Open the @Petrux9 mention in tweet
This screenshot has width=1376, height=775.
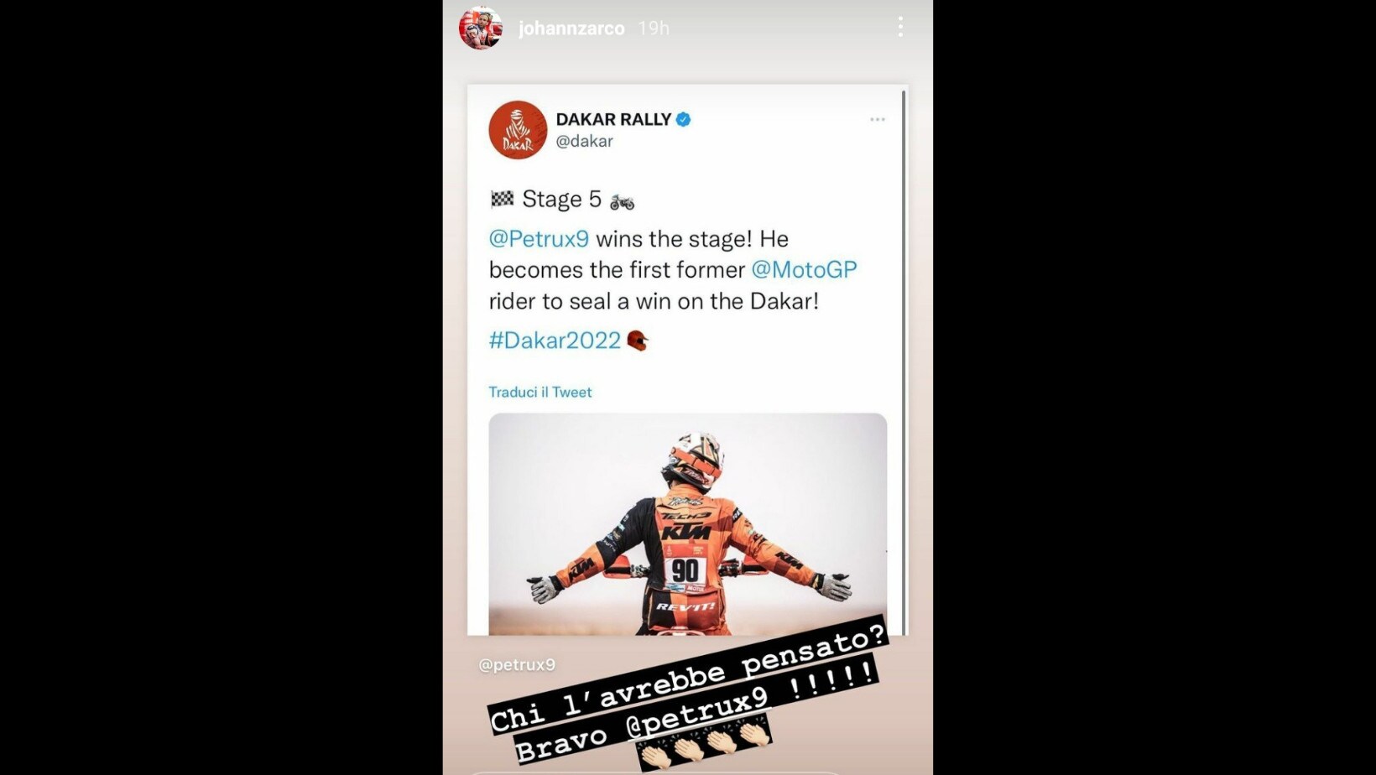click(539, 239)
